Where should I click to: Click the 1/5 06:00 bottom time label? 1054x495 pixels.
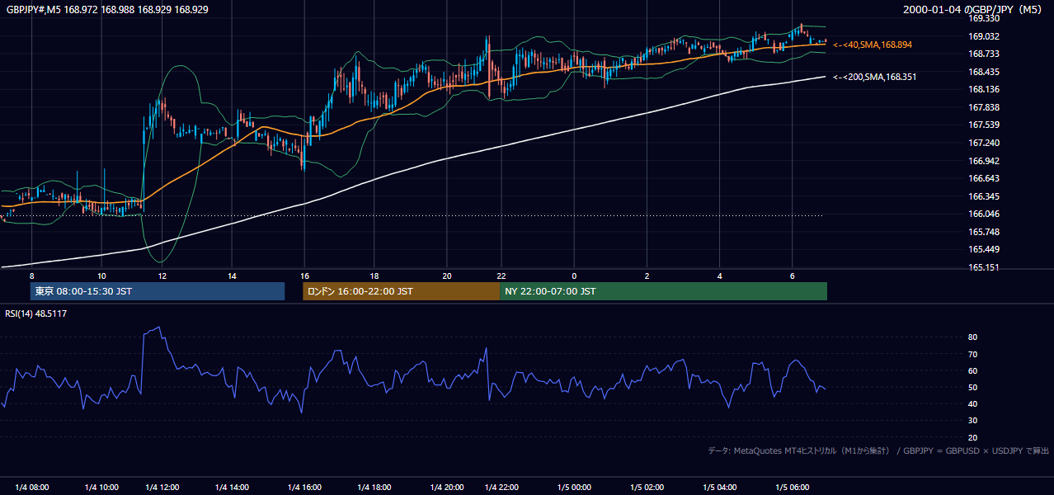pos(792,487)
